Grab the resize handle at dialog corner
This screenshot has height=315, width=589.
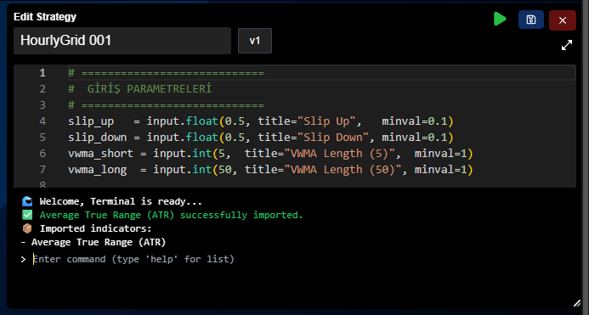point(577,303)
